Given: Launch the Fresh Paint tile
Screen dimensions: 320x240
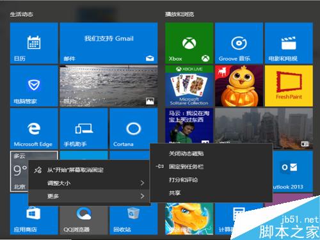Looking at the screenshot, I should pos(289,86).
